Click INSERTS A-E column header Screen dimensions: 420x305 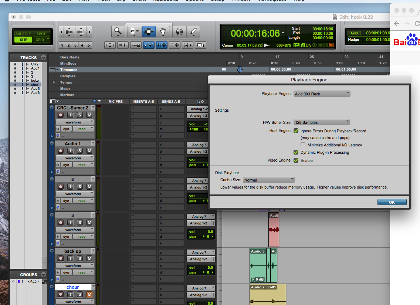[x=143, y=102]
